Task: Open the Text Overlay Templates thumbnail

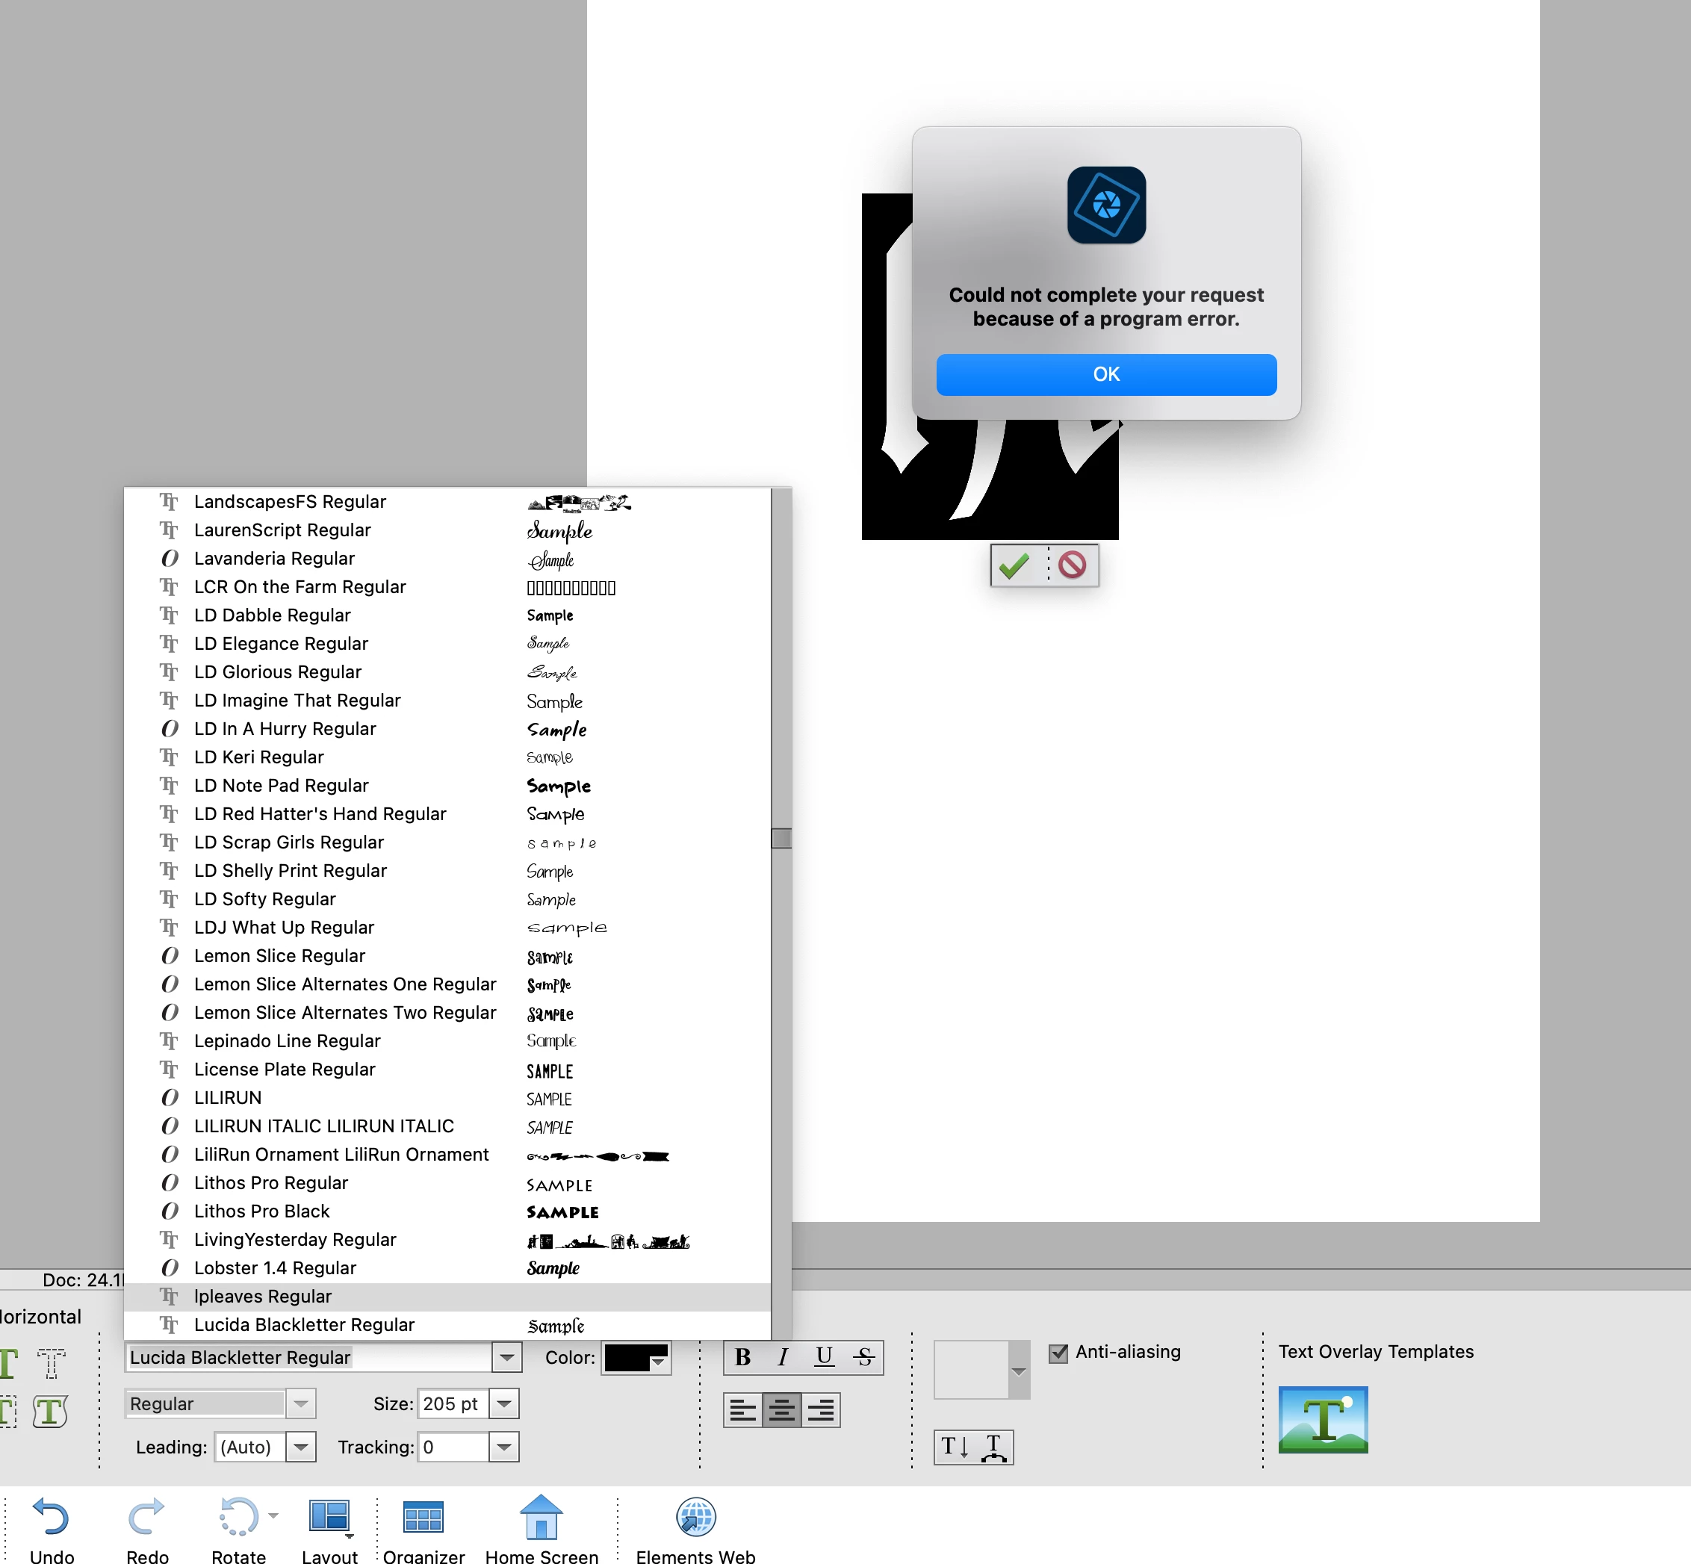Action: coord(1322,1419)
